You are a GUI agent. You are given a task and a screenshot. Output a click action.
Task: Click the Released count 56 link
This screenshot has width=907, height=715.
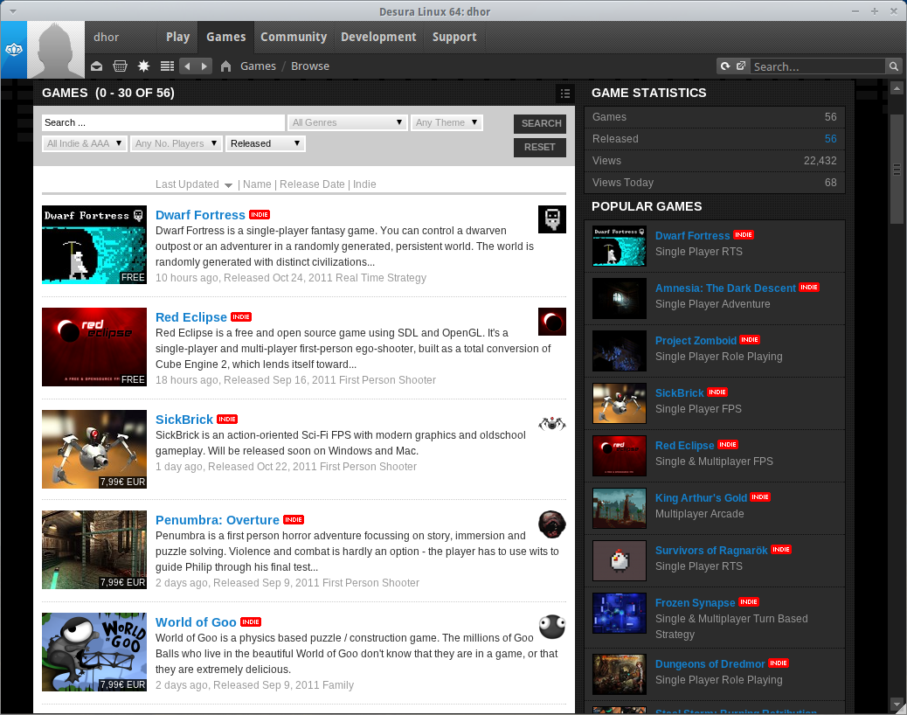[831, 139]
